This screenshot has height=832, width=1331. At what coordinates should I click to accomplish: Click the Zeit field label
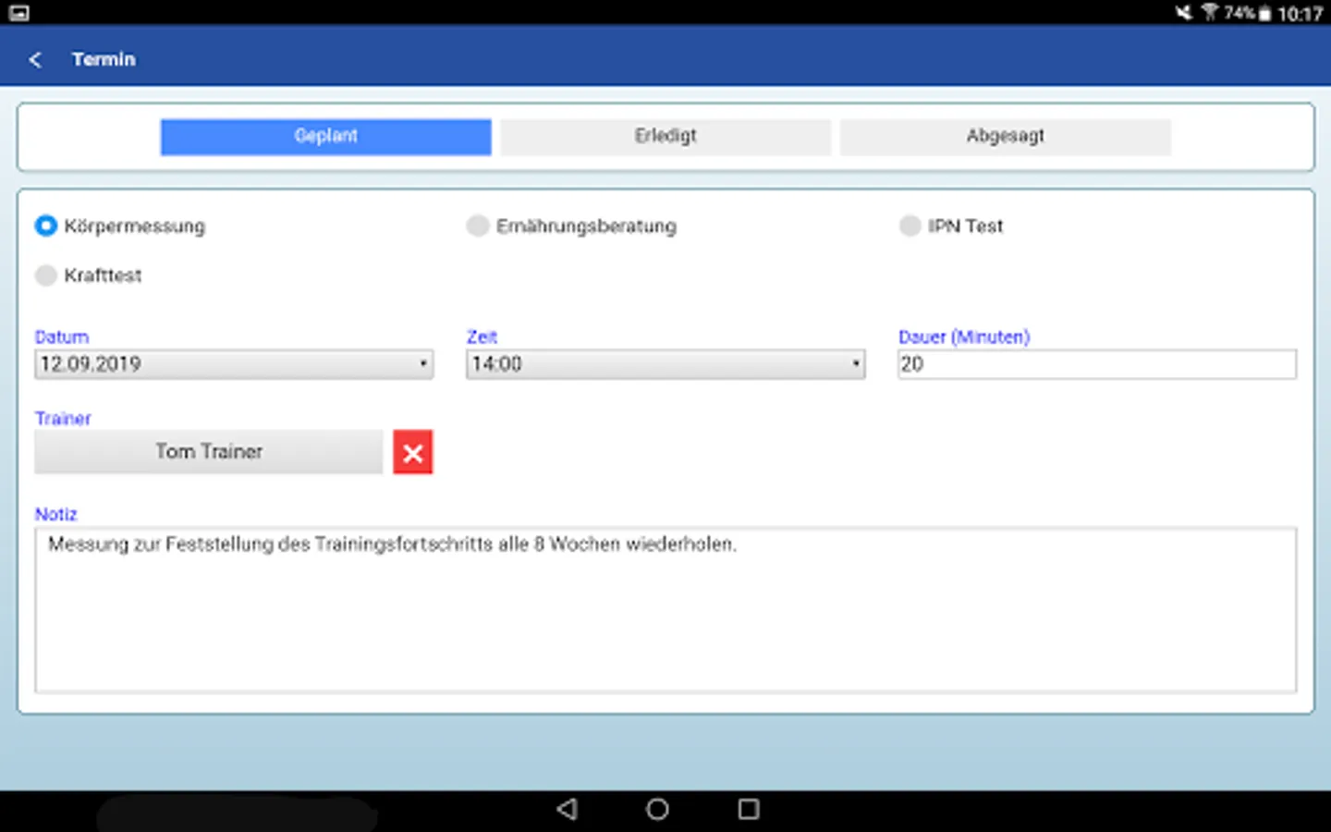(x=482, y=337)
